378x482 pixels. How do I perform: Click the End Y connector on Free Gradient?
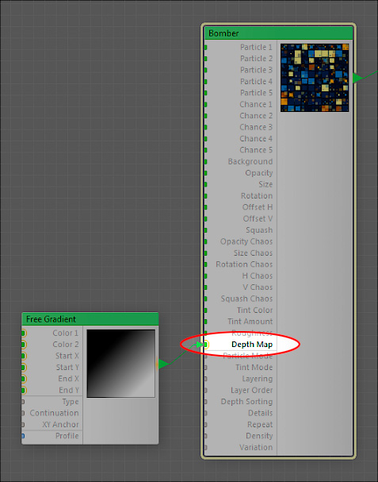pyautogui.click(x=24, y=391)
